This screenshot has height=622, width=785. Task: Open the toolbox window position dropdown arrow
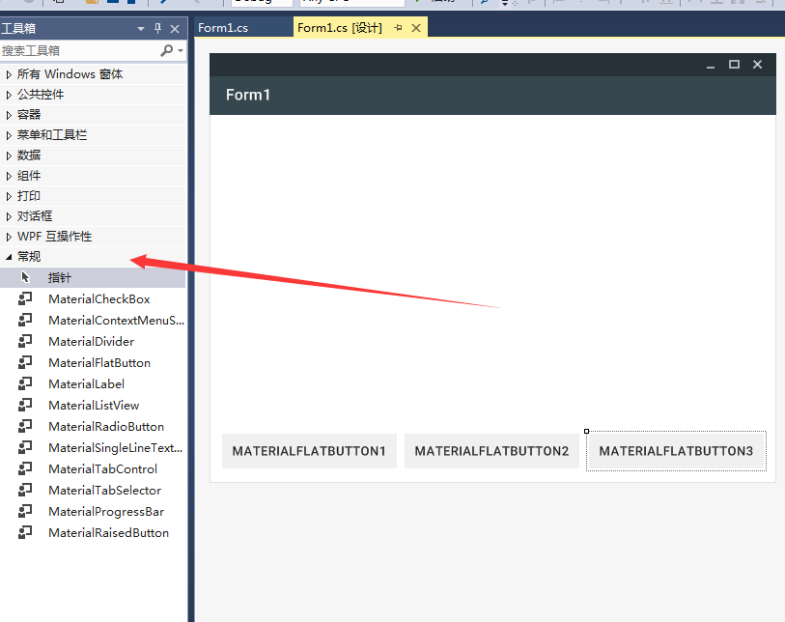point(141,29)
